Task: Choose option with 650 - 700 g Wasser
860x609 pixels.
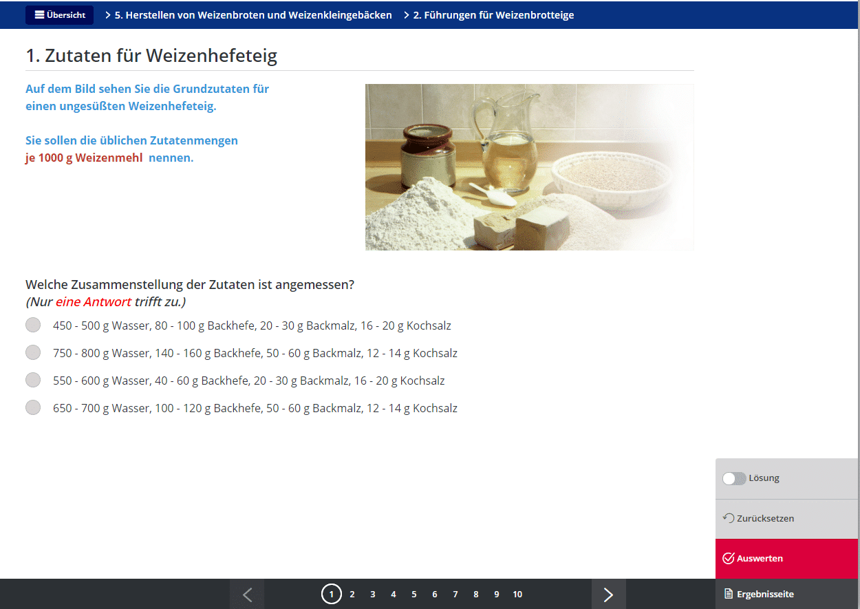Action: (x=33, y=408)
